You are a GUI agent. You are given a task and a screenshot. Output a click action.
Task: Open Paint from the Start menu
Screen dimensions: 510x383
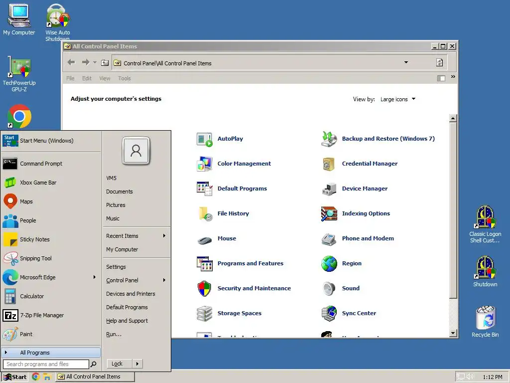click(51, 334)
